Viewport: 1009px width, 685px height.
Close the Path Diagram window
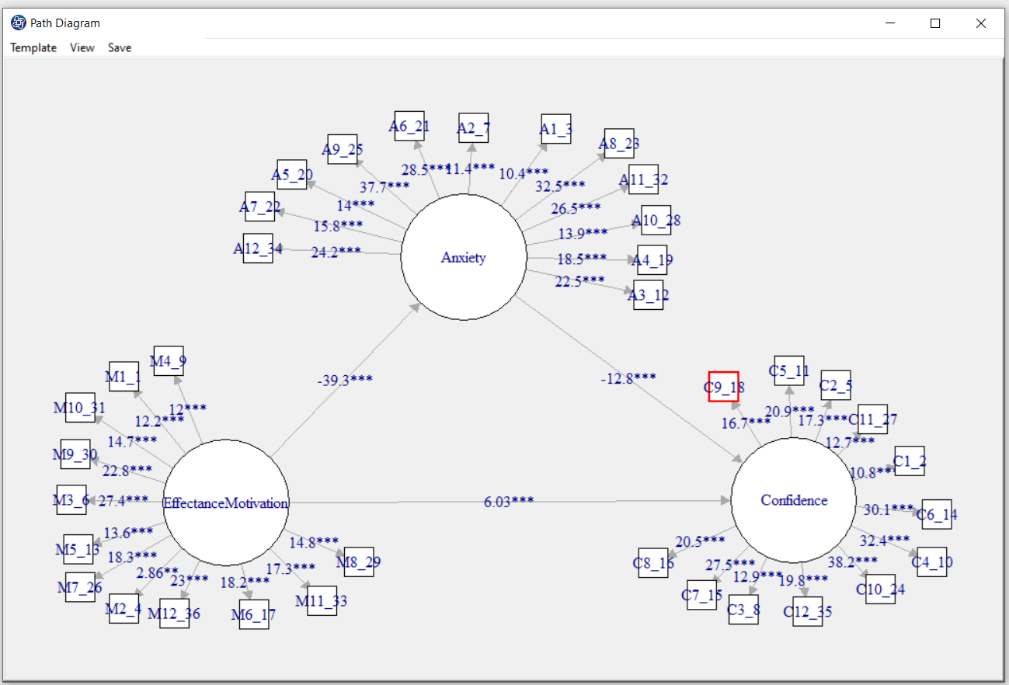[981, 23]
